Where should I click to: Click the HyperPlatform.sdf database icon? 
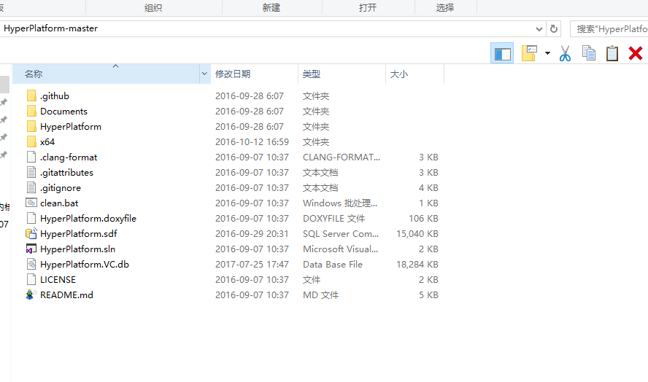31,233
